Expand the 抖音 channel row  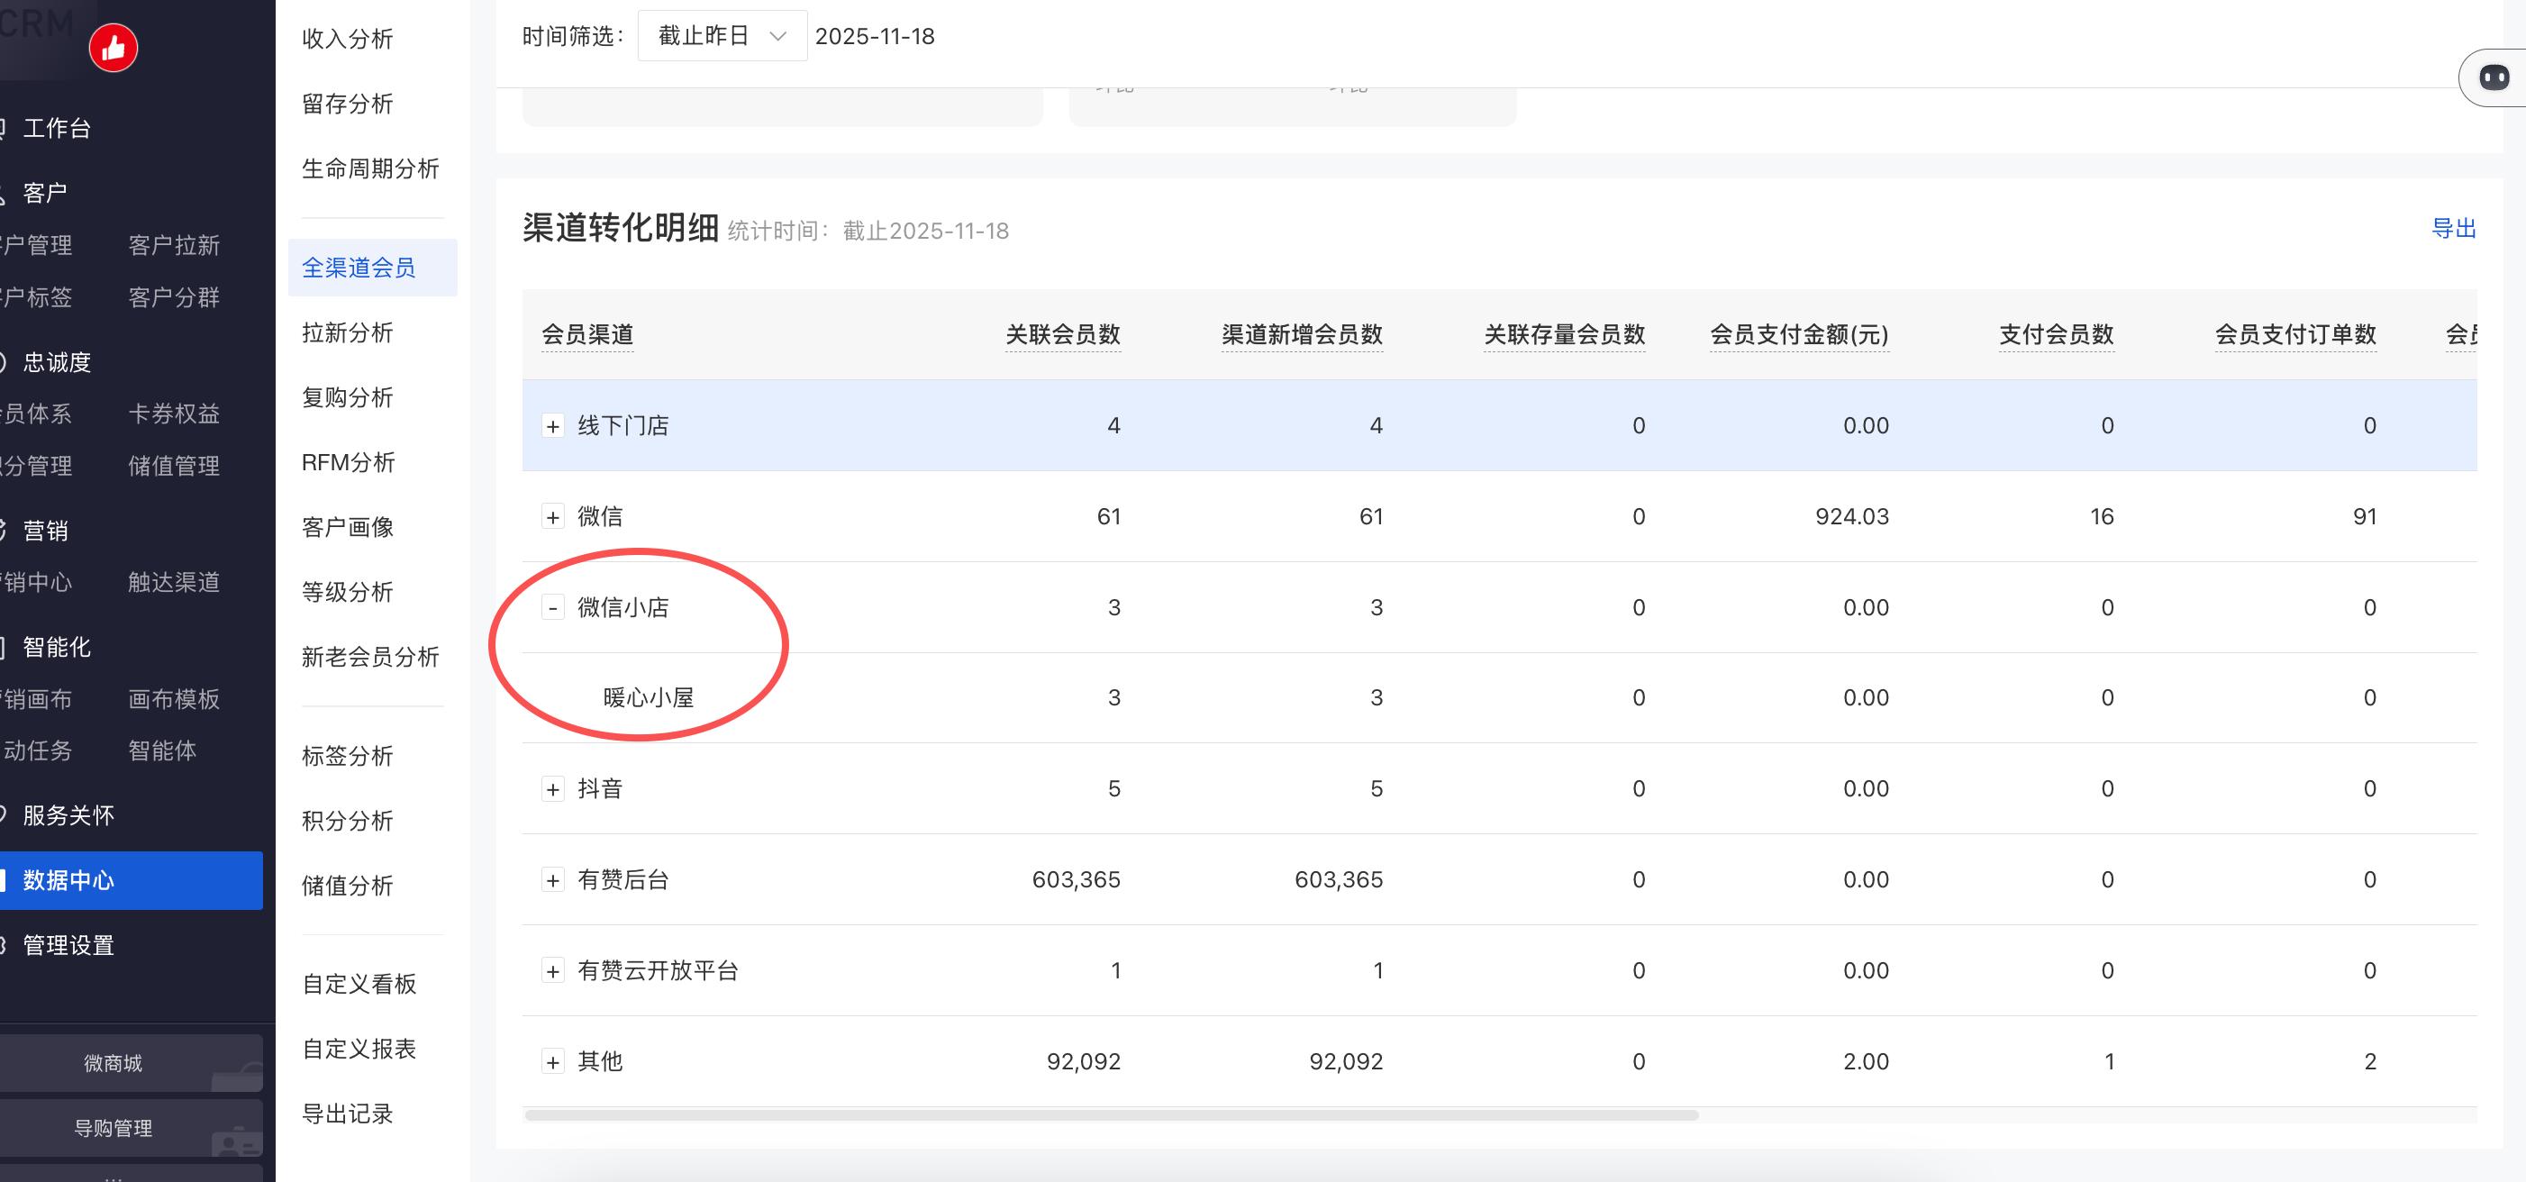553,789
